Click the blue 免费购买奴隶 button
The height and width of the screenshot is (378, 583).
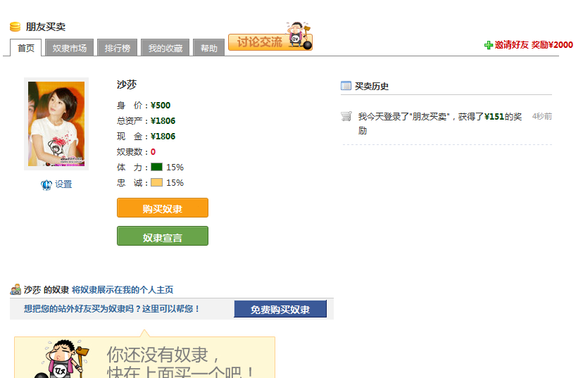(x=280, y=309)
